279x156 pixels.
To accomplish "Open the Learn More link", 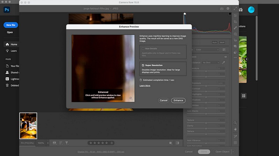I will (x=145, y=86).
